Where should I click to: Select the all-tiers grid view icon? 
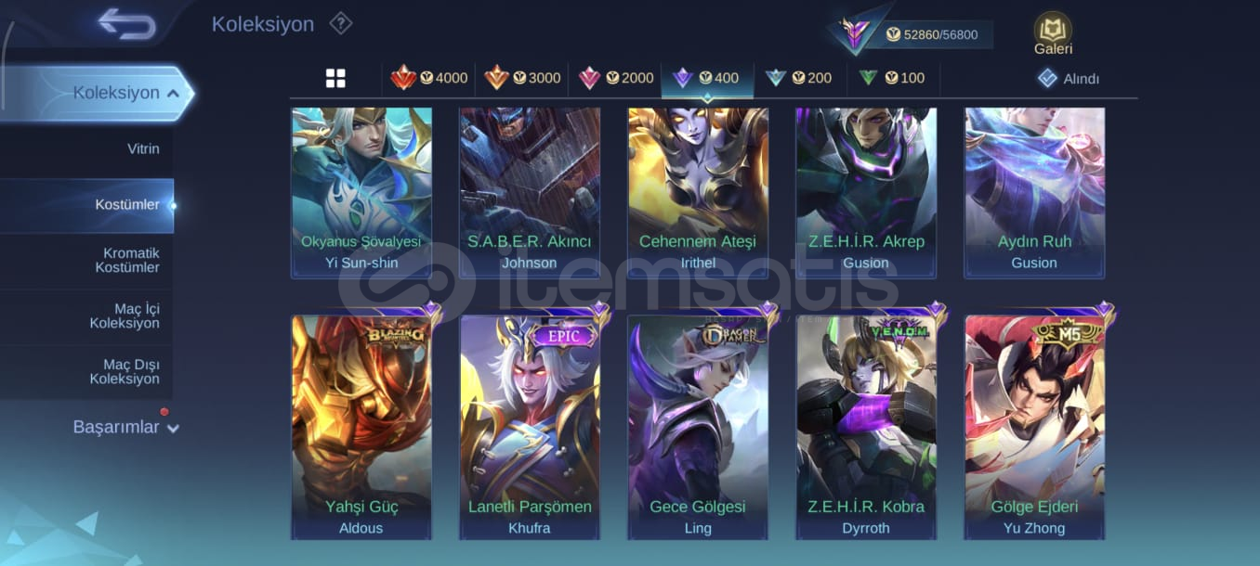(x=335, y=79)
